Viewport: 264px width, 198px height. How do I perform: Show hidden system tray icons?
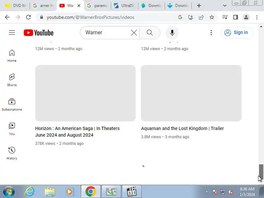[207, 192]
